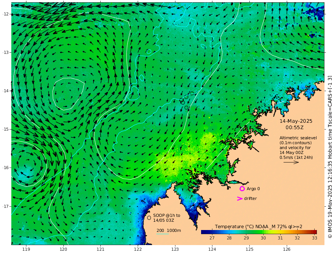Click the date text 14-May-2025

296,121
